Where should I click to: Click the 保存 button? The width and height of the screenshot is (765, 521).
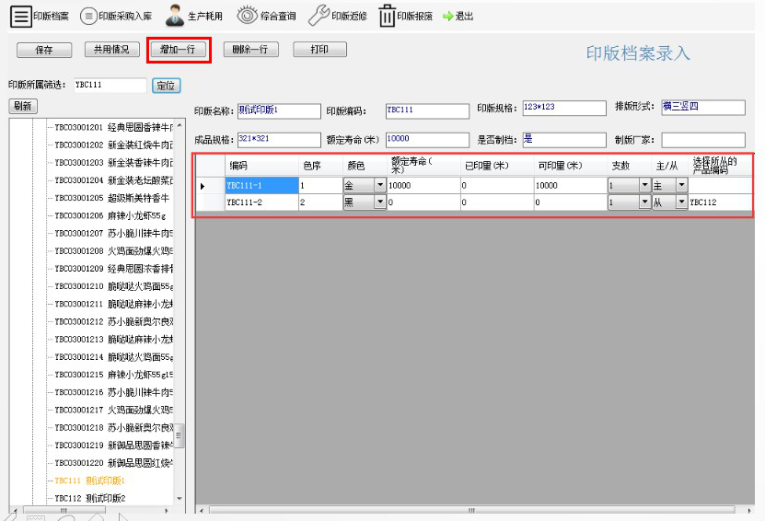(43, 50)
